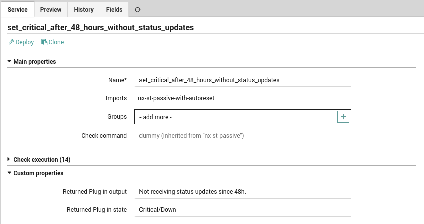Click the Clone clipboard icon
The image size is (424, 224).
click(44, 42)
